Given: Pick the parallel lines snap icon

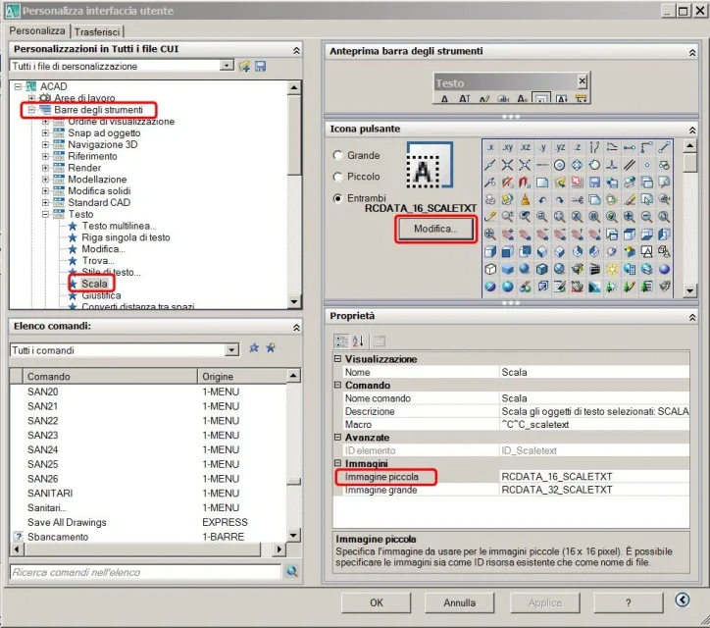Looking at the screenshot, I should click(x=630, y=165).
